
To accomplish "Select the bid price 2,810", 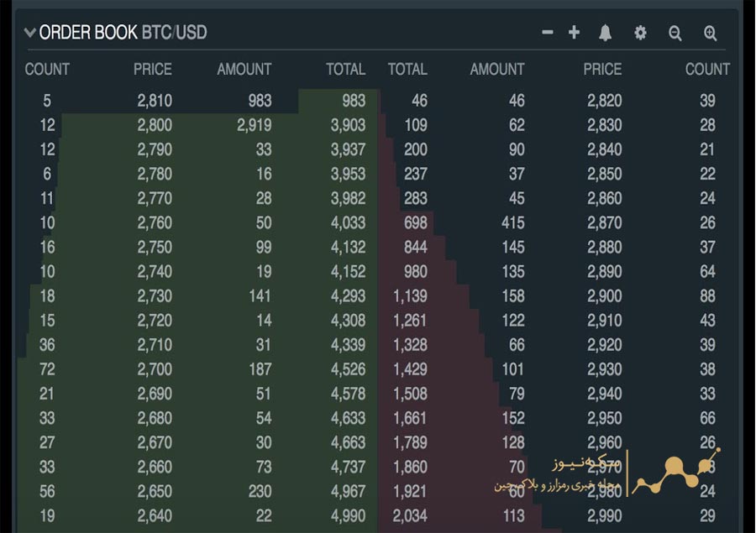I will pos(155,101).
